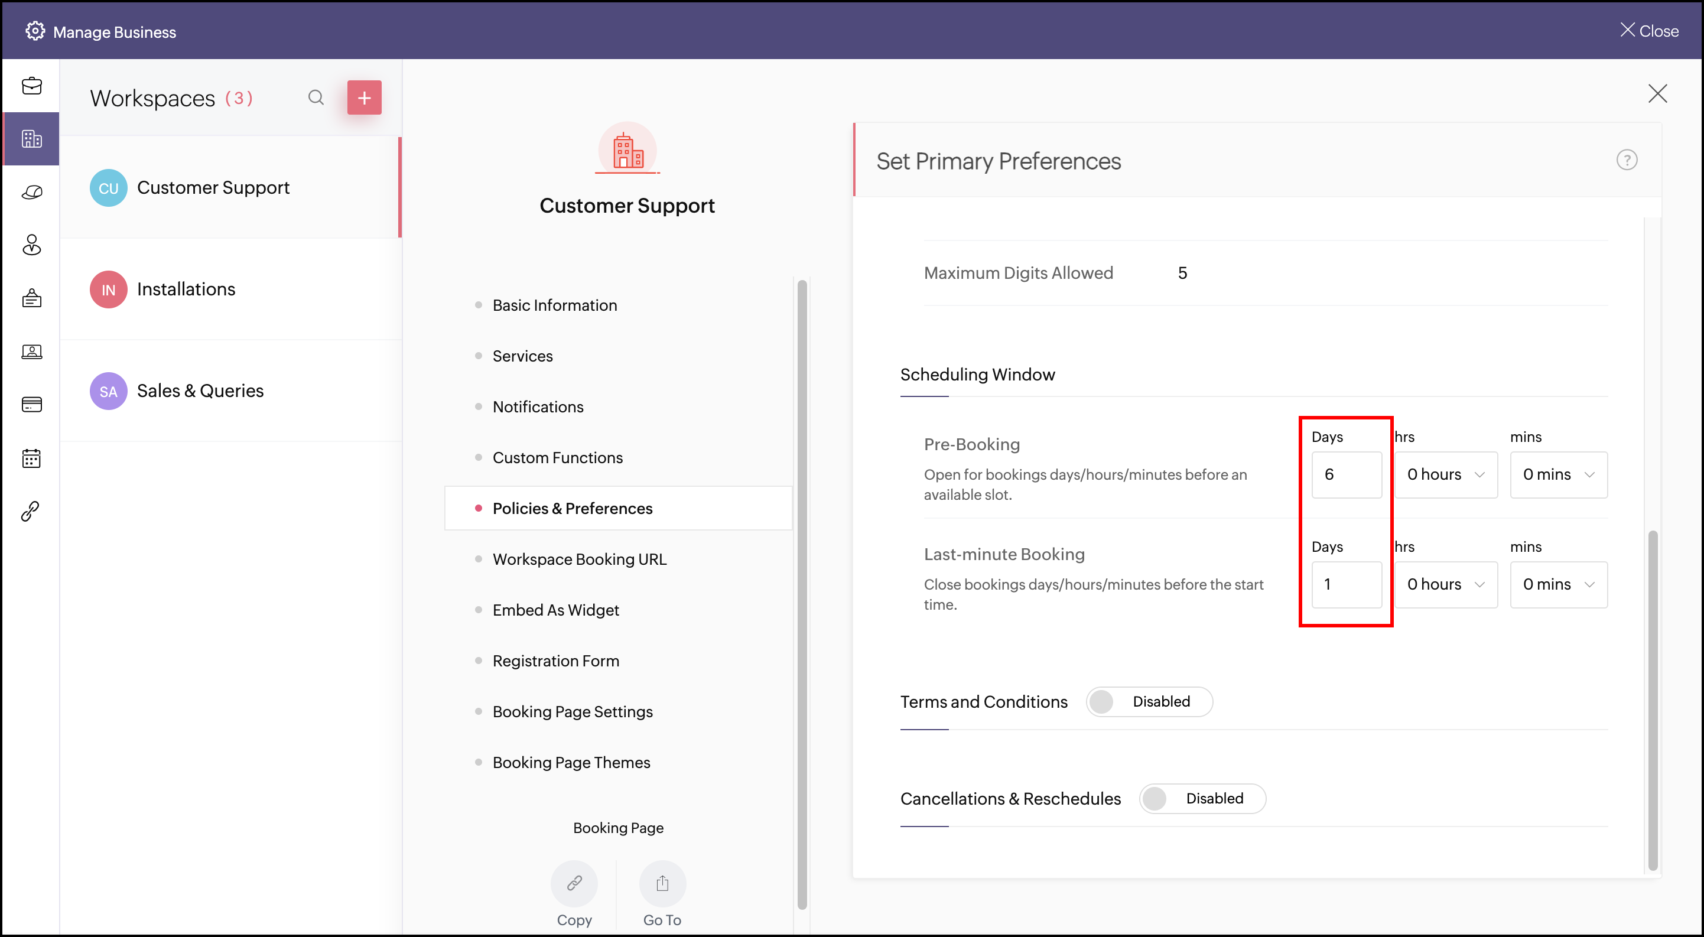Open Last-minute Booking hours dropdown

point(1445,584)
